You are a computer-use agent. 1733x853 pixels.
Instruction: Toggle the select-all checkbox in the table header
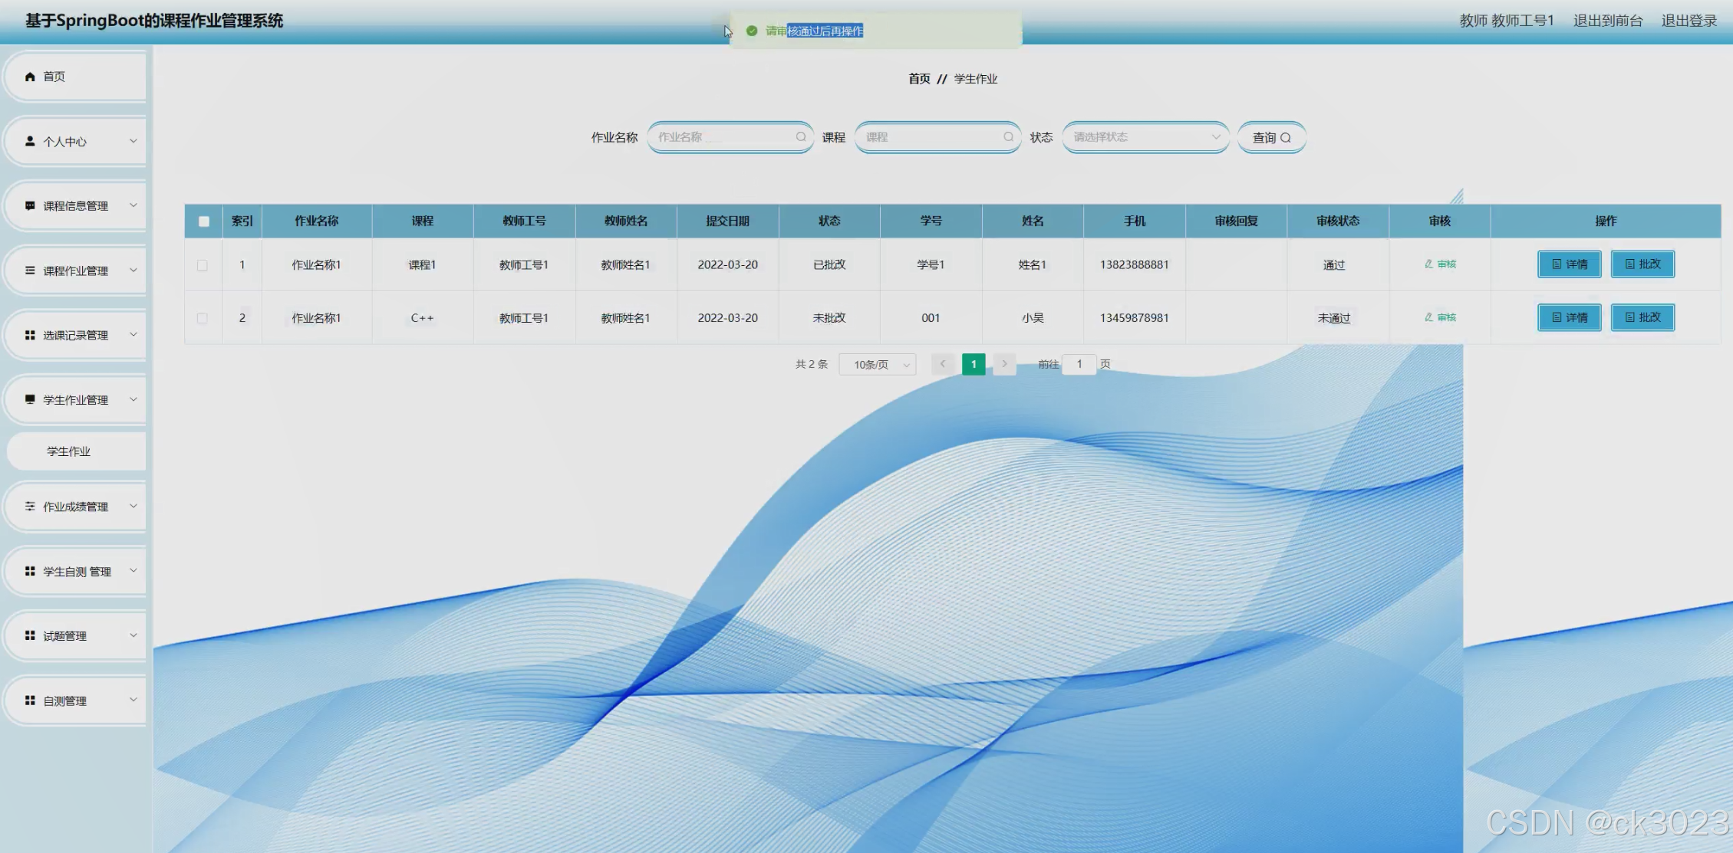(x=203, y=221)
